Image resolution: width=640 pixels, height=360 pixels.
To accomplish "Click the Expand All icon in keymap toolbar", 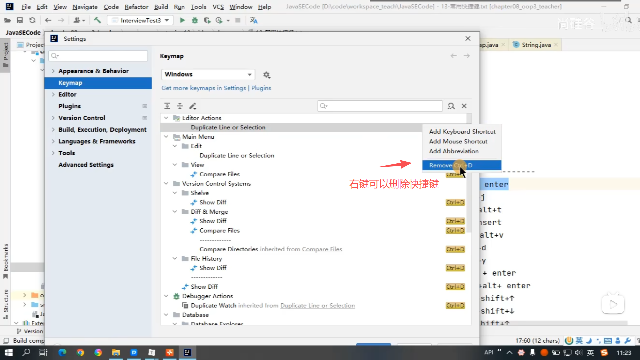I will pos(167,106).
